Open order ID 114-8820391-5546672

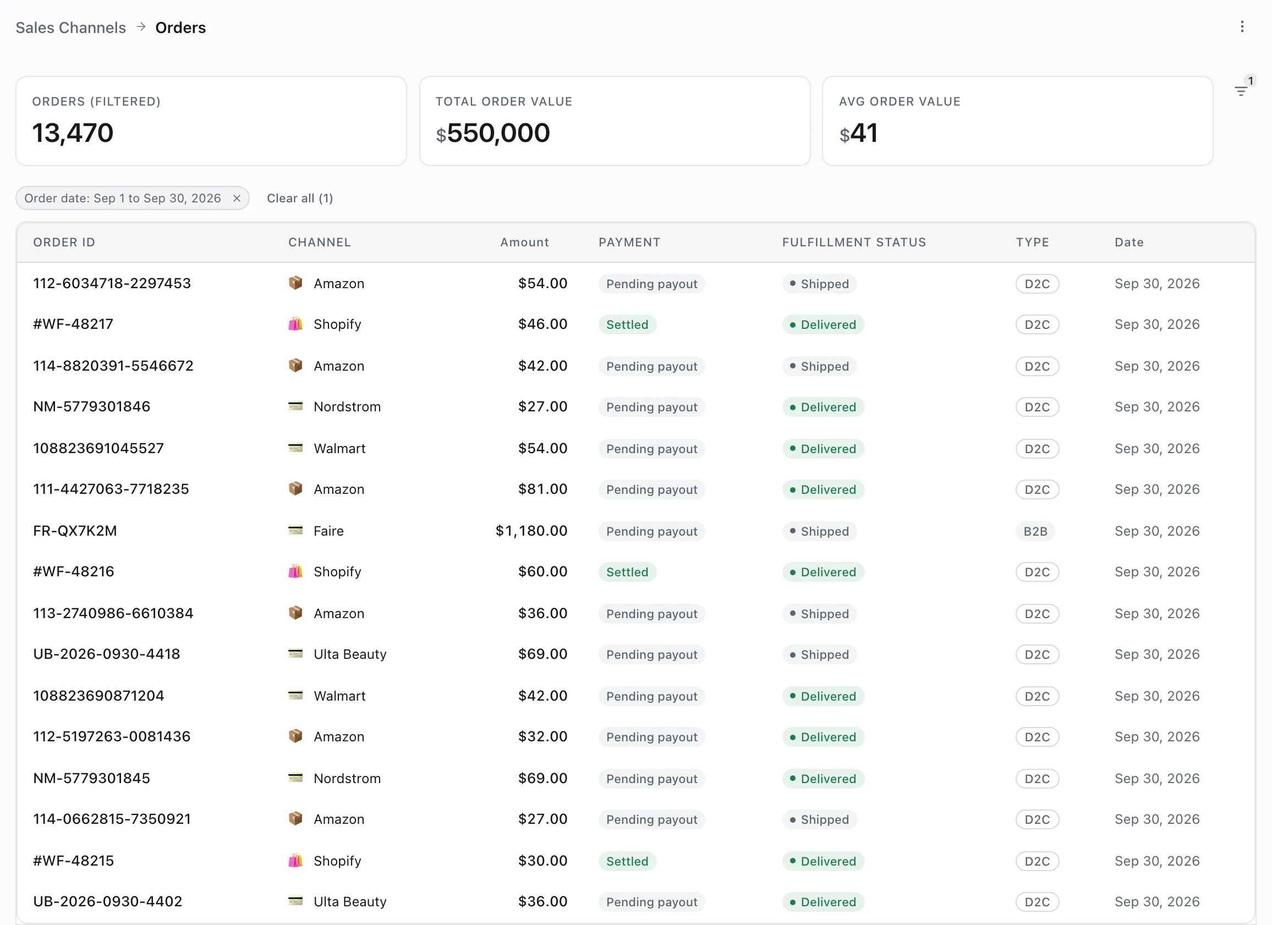(x=113, y=366)
